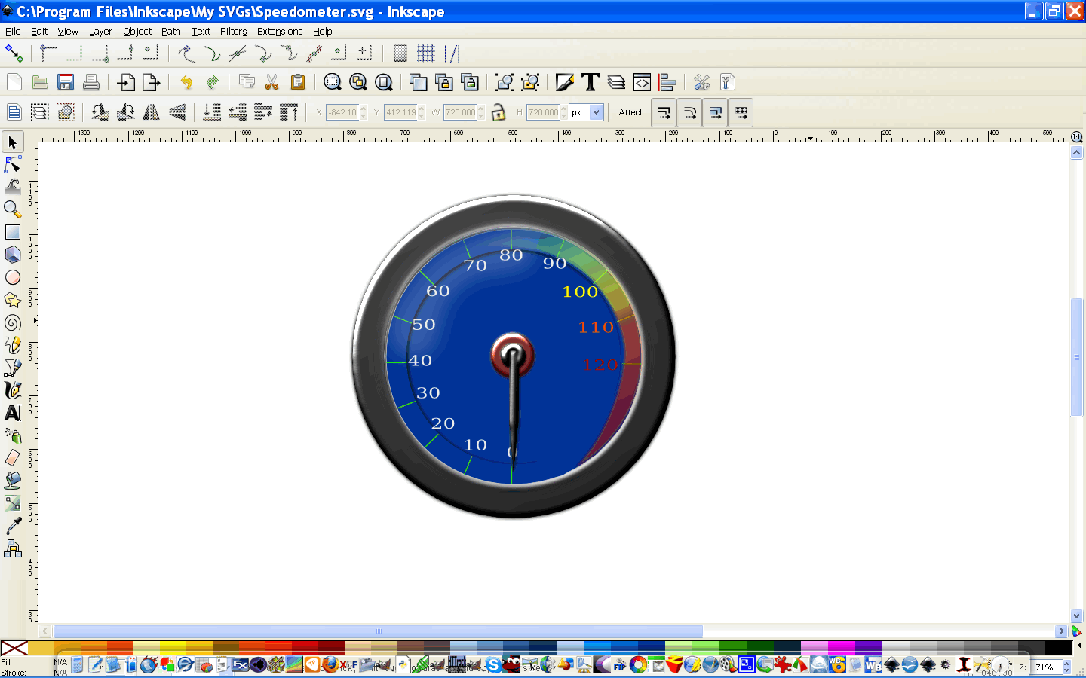
Task: Pick the Star and polygon tool
Action: [13, 300]
